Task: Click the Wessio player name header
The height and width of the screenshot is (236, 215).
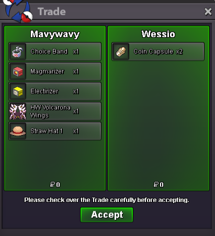Action: click(x=159, y=34)
